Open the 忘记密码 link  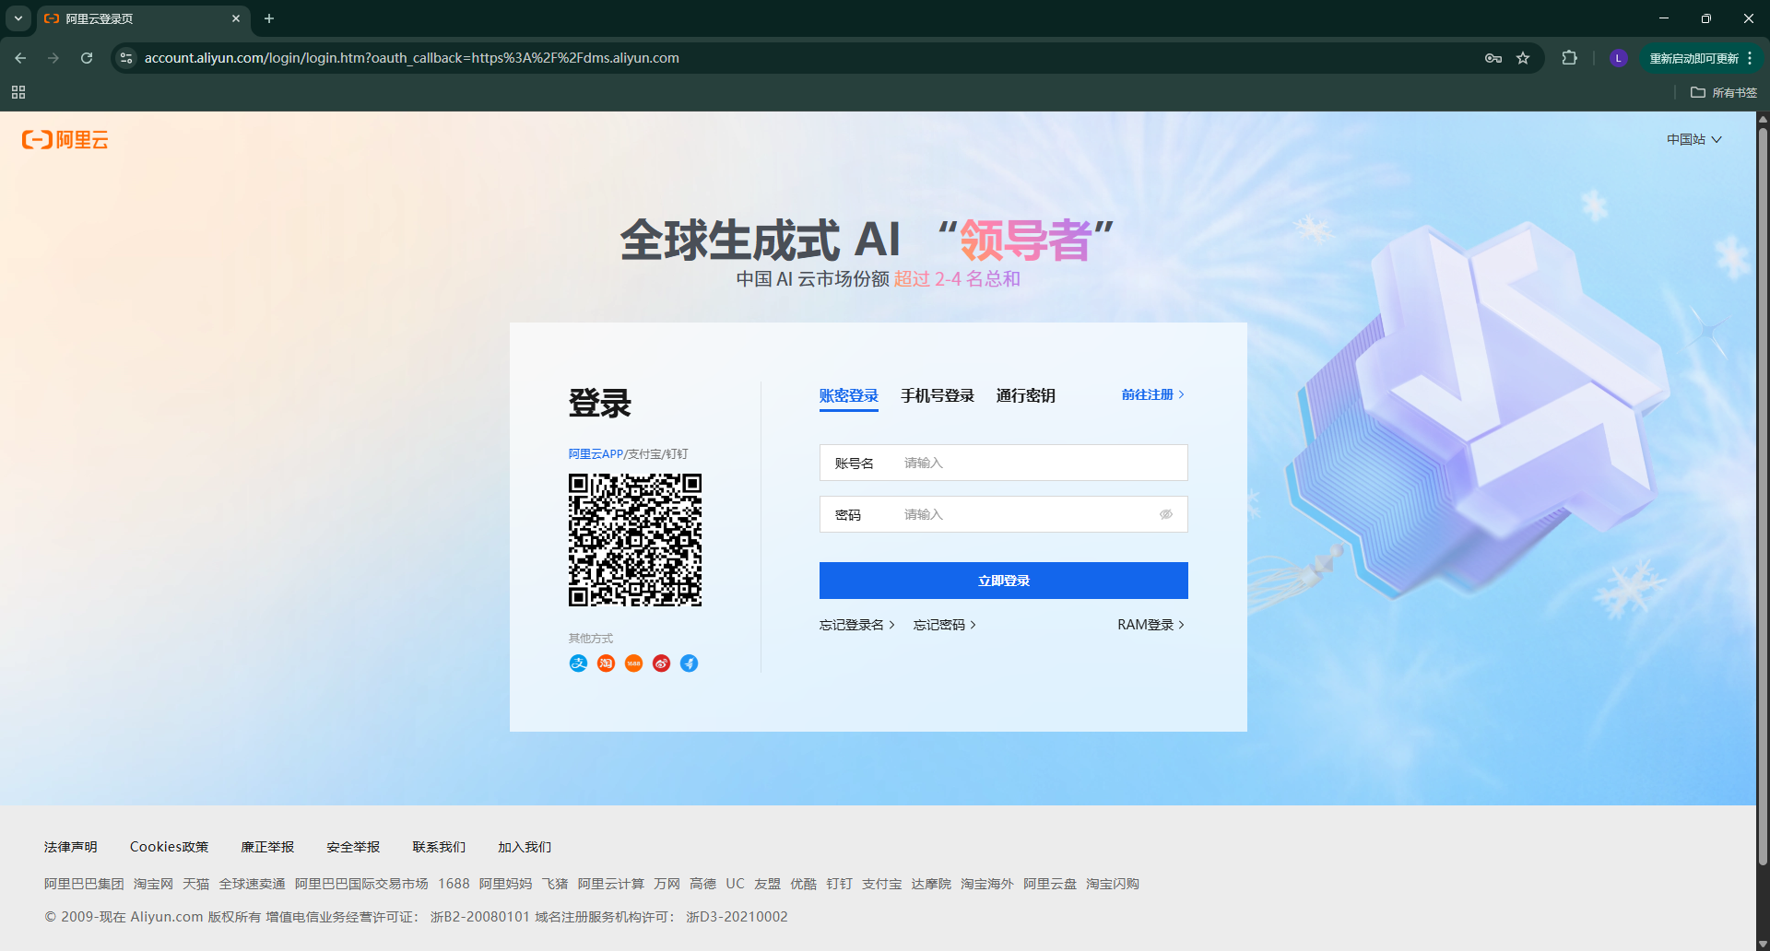coord(945,625)
